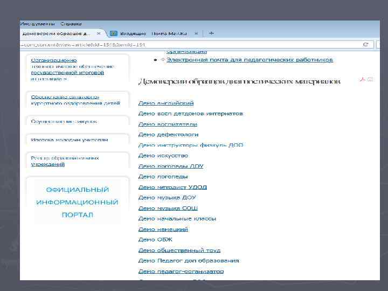Click Демо музыка ДОУ entry
The image size is (388, 291).
click(167, 198)
